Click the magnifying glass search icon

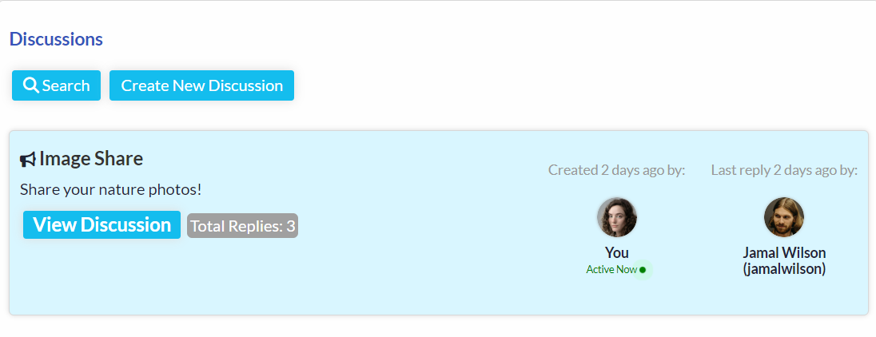30,85
